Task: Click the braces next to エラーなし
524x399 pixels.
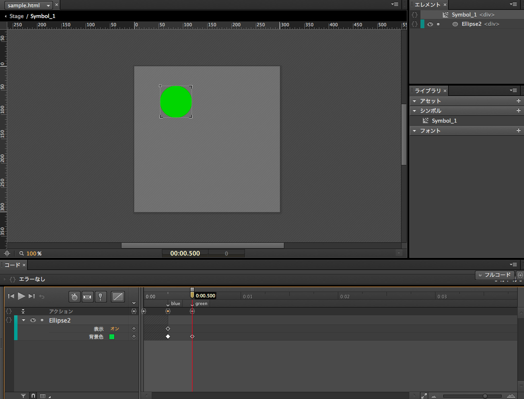Action: click(x=12, y=279)
